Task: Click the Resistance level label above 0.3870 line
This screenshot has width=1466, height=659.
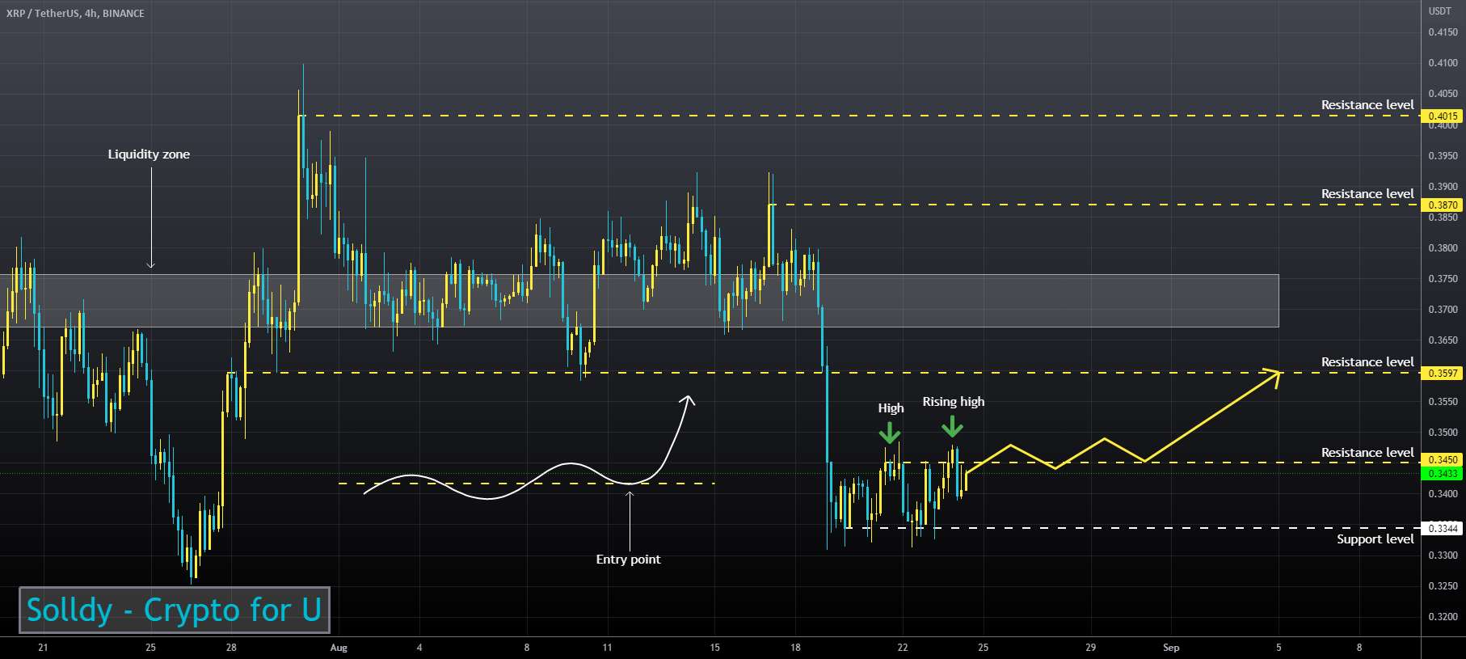Action: [1367, 194]
